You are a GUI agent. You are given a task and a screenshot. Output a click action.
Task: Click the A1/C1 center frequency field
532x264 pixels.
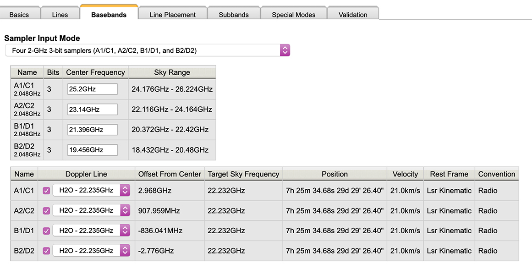point(92,89)
